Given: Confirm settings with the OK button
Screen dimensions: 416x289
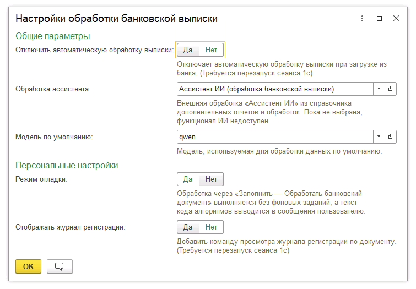Looking at the screenshot, I should click(x=29, y=266).
